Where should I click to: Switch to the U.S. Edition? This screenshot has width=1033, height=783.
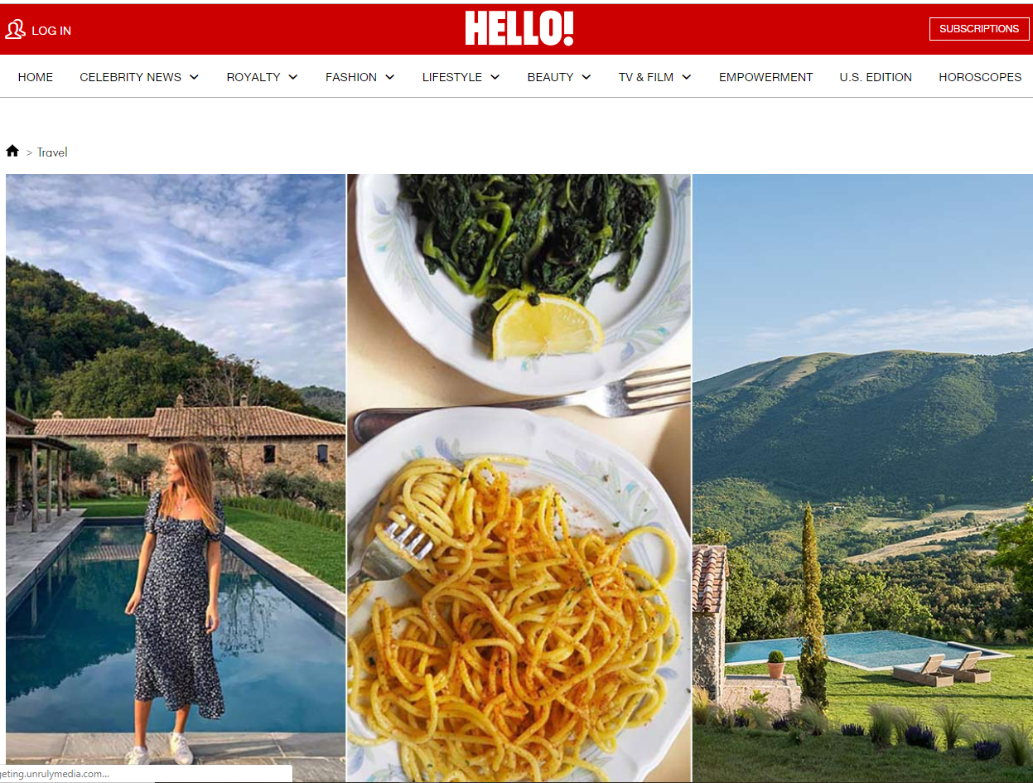[876, 77]
